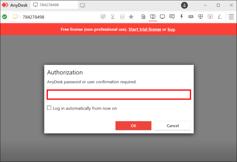Confirm authorization with OK button

pos(133,126)
